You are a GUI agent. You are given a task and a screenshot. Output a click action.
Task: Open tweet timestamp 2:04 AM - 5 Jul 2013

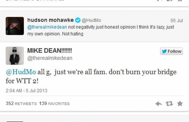point(27,91)
